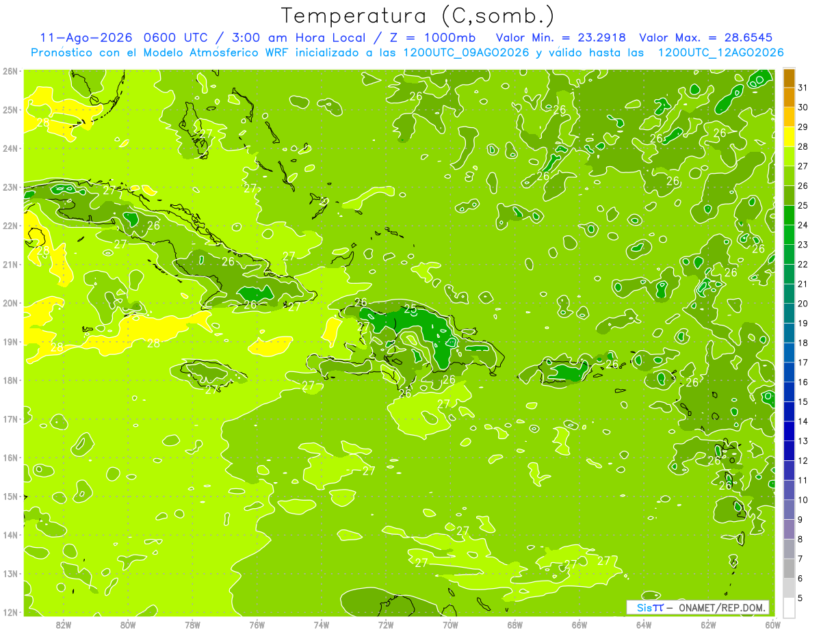This screenshot has width=821, height=634.
Task: Click the 72W longitude axis label
Action: 386,624
